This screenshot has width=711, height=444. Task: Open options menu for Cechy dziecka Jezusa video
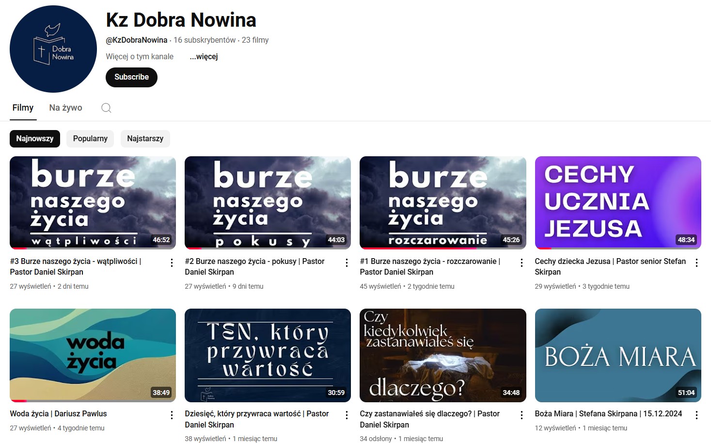click(696, 263)
